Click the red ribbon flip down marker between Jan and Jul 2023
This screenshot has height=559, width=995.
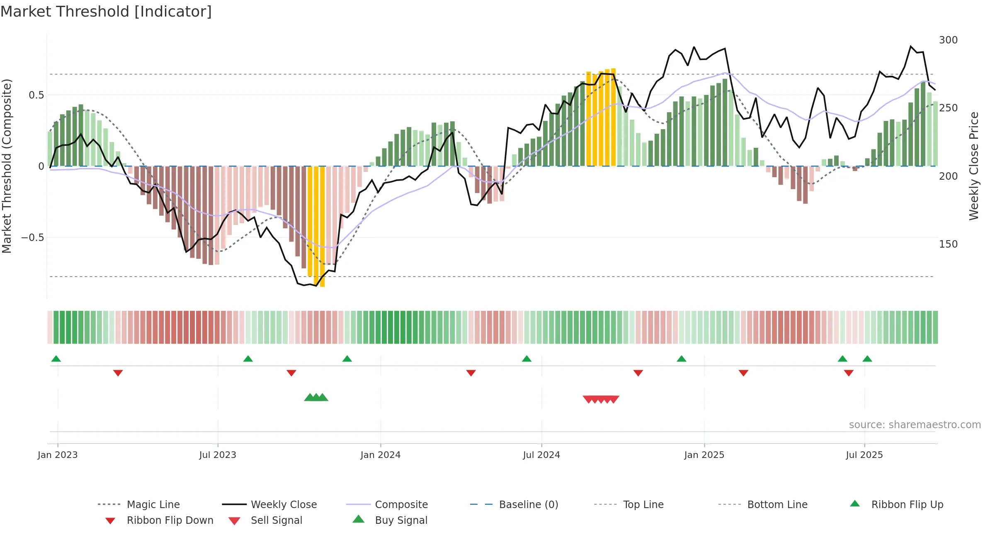tap(118, 373)
